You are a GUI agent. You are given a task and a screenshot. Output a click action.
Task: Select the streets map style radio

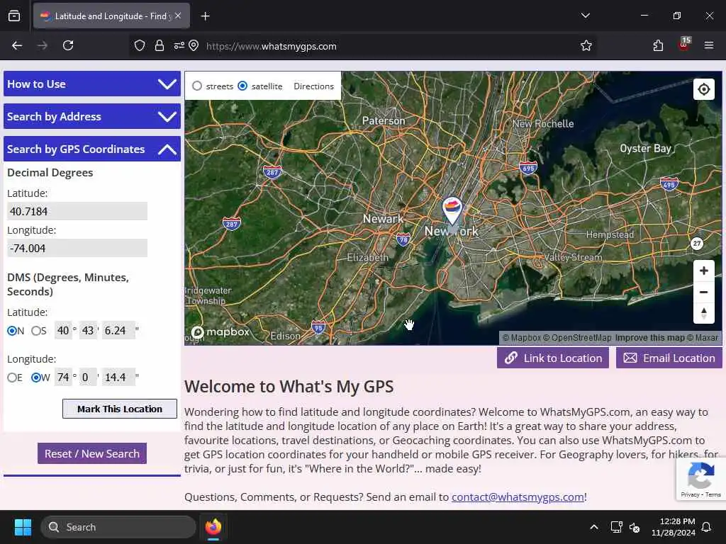point(197,86)
